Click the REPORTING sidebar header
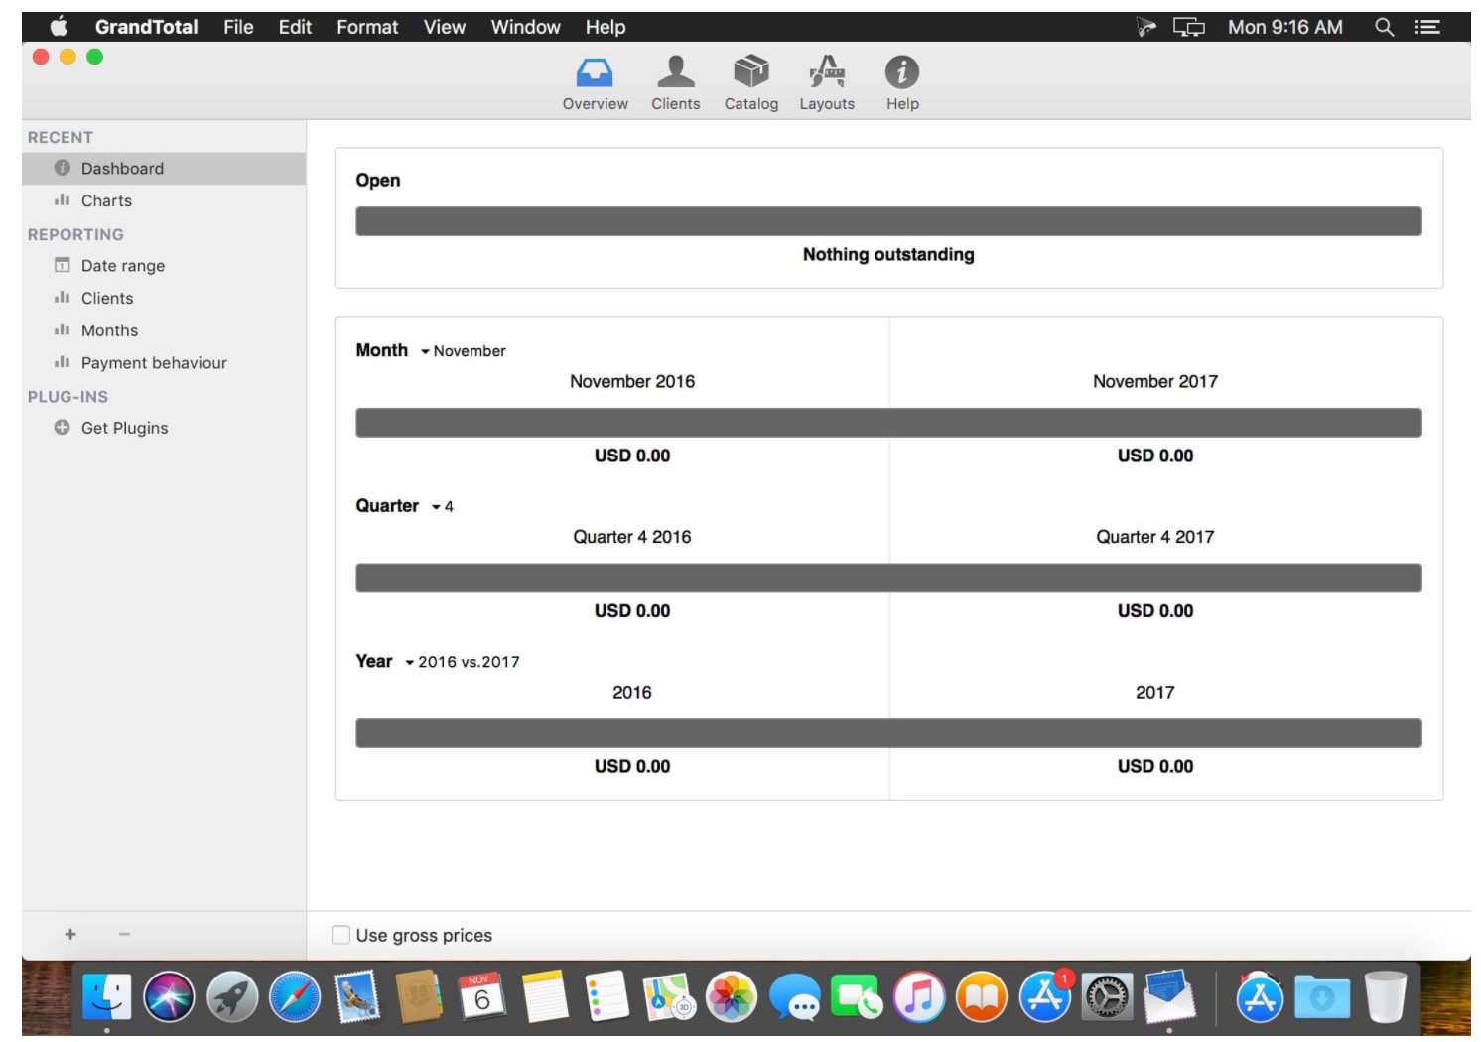The width and height of the screenshot is (1481, 1042). point(75,235)
